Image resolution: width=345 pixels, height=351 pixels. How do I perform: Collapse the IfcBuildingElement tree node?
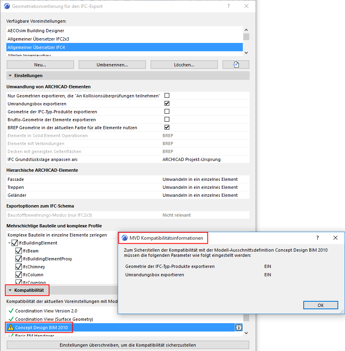[9, 243]
